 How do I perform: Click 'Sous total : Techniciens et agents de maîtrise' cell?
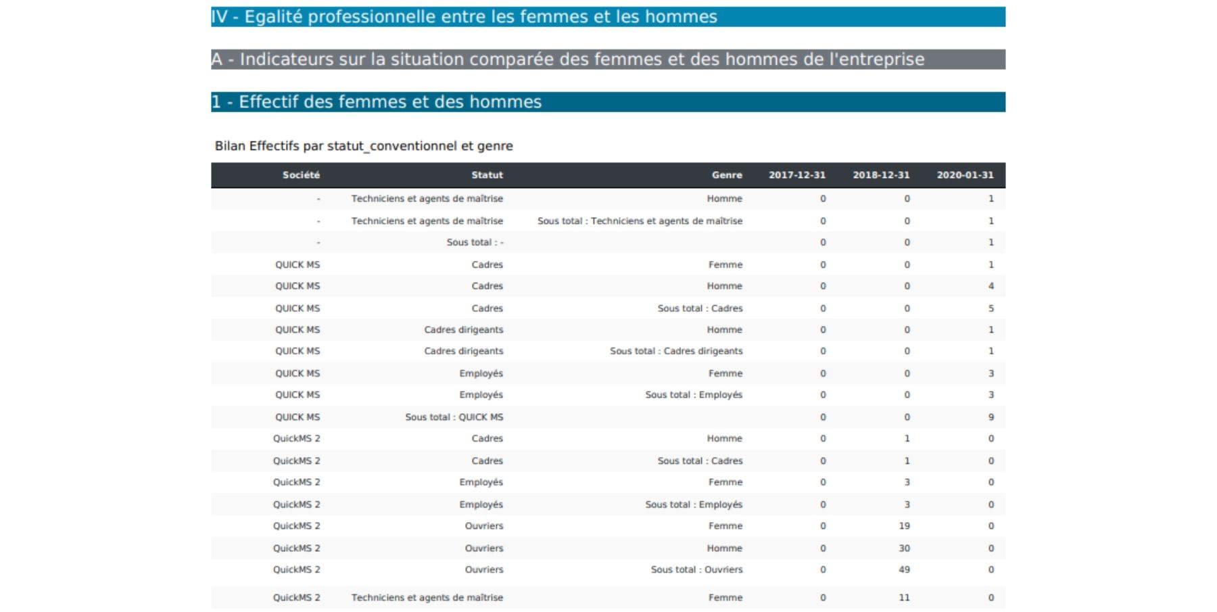[640, 221]
